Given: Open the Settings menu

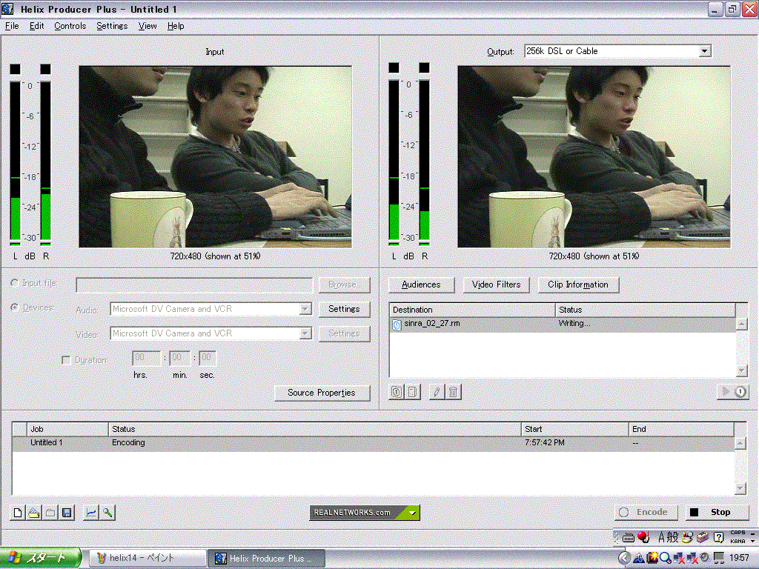Looking at the screenshot, I should tap(112, 26).
